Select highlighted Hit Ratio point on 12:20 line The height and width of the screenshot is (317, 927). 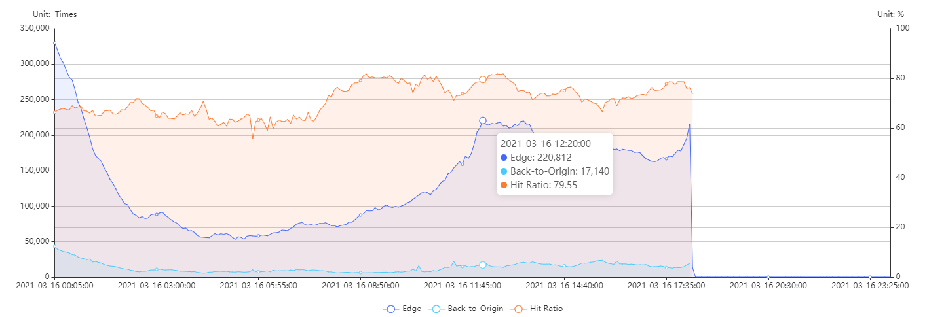(x=483, y=79)
